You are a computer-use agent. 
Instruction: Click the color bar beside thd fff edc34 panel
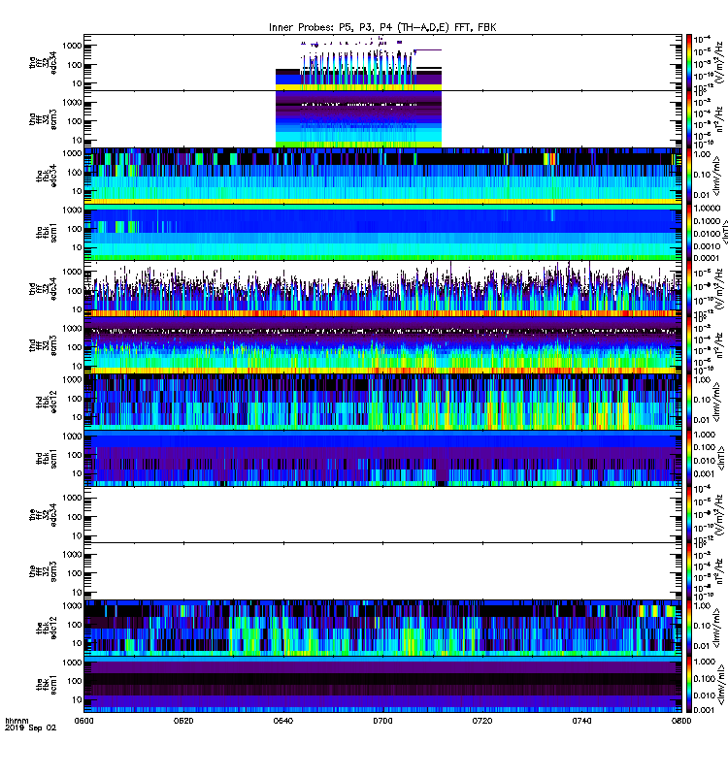pyautogui.click(x=689, y=289)
